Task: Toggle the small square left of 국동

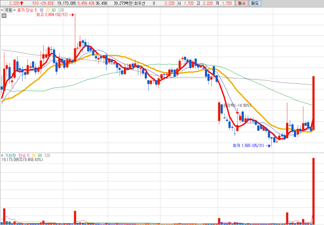Action: pos(2,10)
